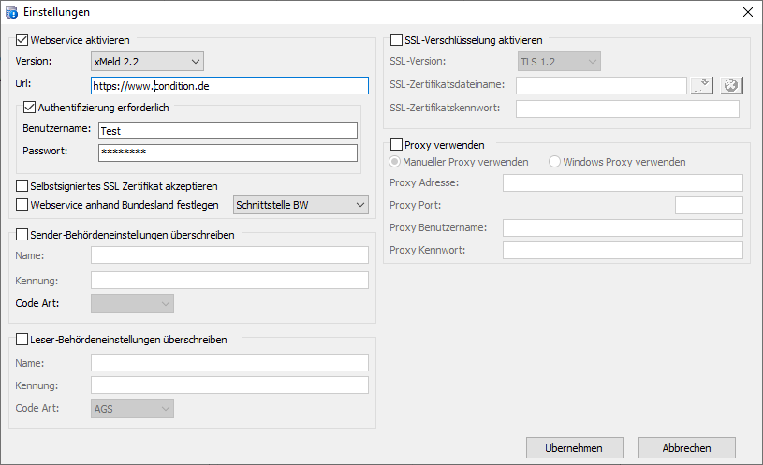763x465 pixels.
Task: Enable the Proxy verwenden checkbox
Action: 397,145
